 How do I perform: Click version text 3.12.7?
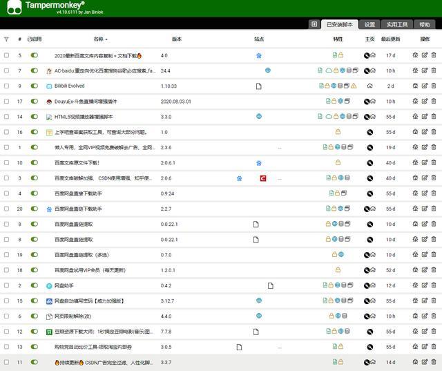click(167, 301)
